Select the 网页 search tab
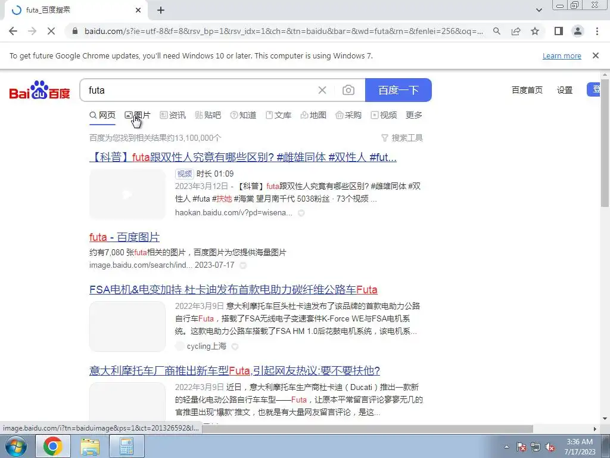 click(102, 115)
